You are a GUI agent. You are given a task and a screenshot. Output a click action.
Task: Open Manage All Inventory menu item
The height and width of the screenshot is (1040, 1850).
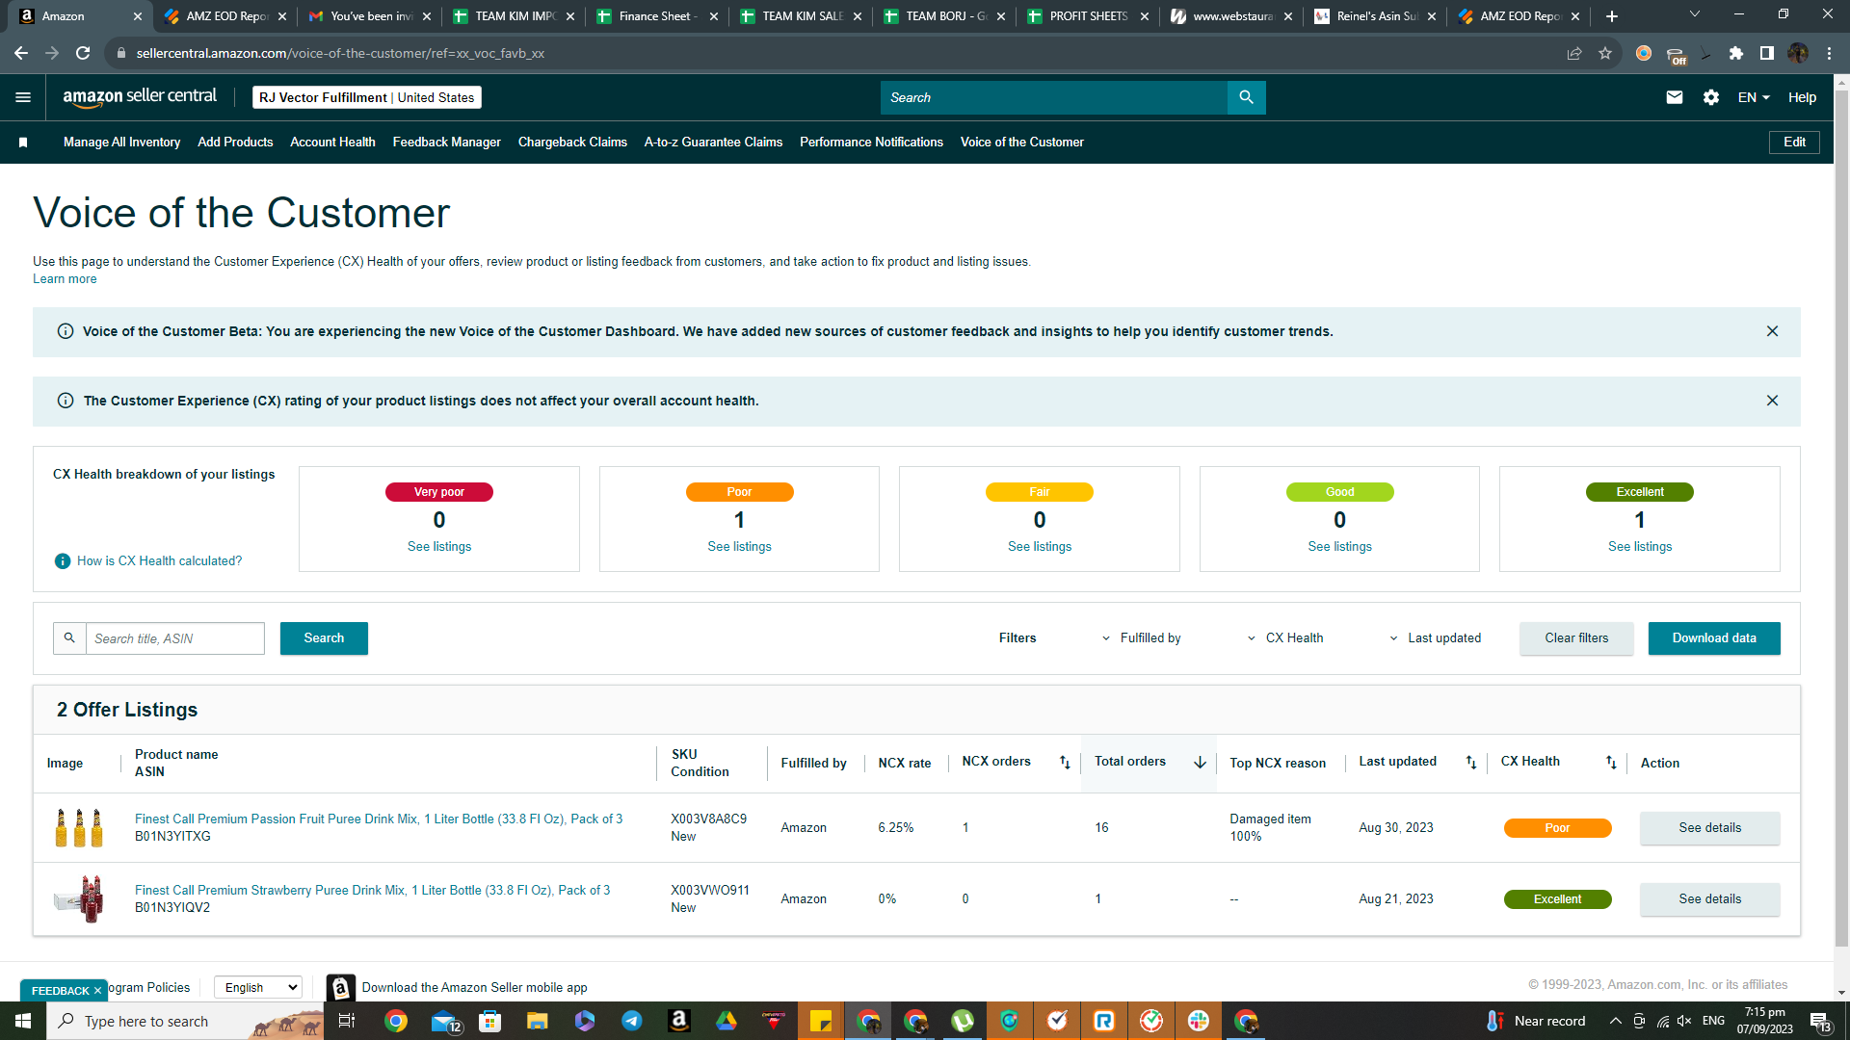[121, 143]
